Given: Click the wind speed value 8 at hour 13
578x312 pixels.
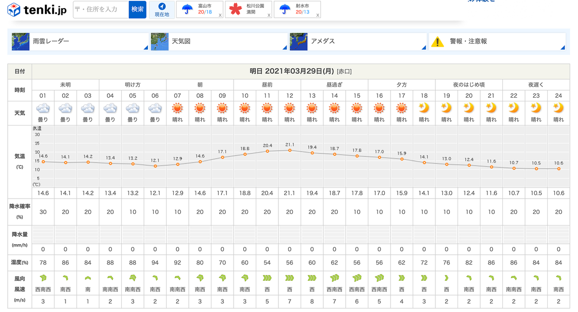Looking at the screenshot, I should 312,301.
